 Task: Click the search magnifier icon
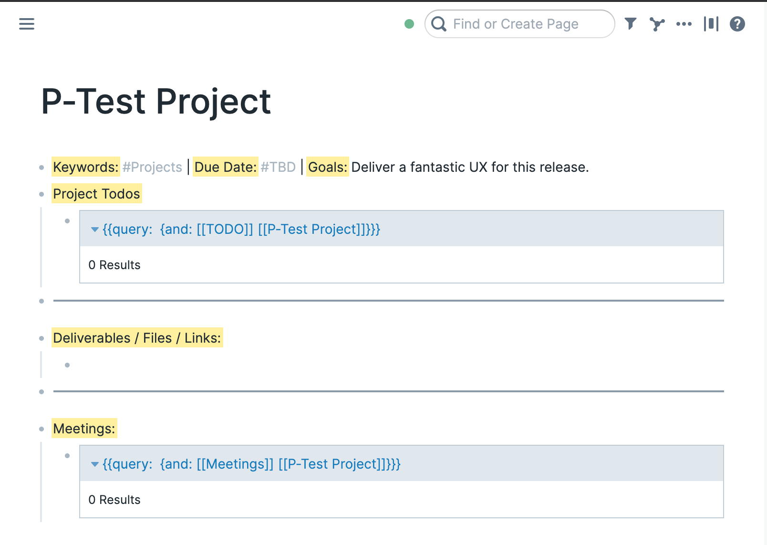[x=439, y=24]
